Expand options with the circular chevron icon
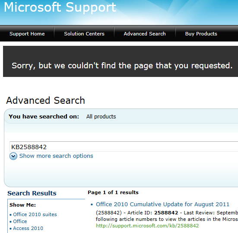Screen dimensions: 238x233 13,156
